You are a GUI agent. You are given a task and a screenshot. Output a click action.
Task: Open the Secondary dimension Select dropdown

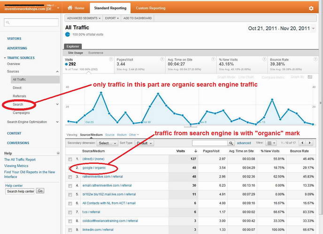tap(108, 143)
